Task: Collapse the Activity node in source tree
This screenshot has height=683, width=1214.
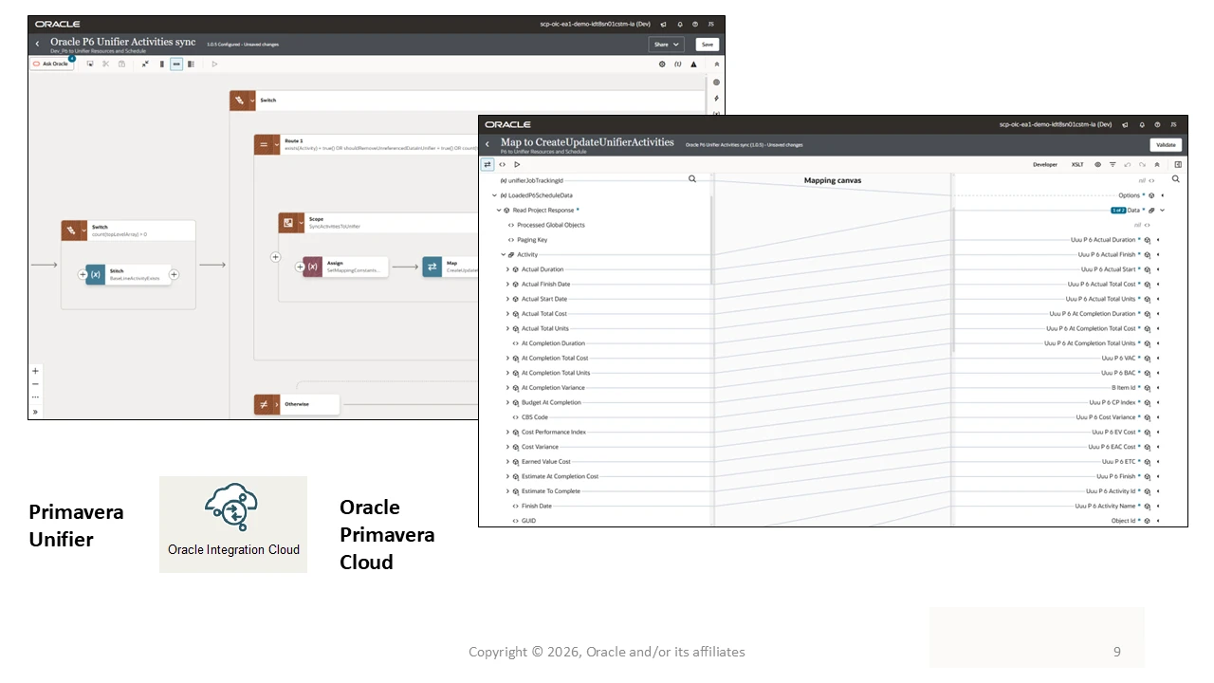Action: [x=503, y=254]
